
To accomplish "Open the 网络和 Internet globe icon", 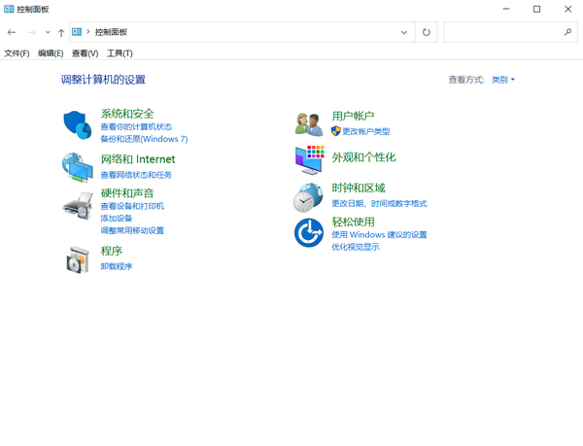I will (78, 168).
